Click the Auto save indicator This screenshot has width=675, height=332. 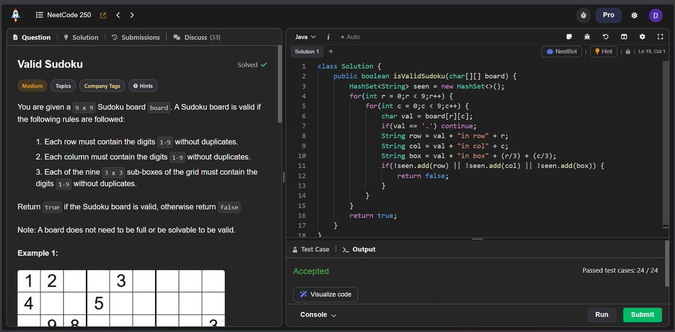[350, 37]
